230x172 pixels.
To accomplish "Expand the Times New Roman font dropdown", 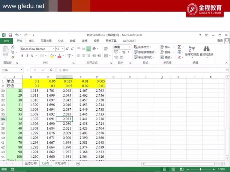I will (x=53, y=49).
